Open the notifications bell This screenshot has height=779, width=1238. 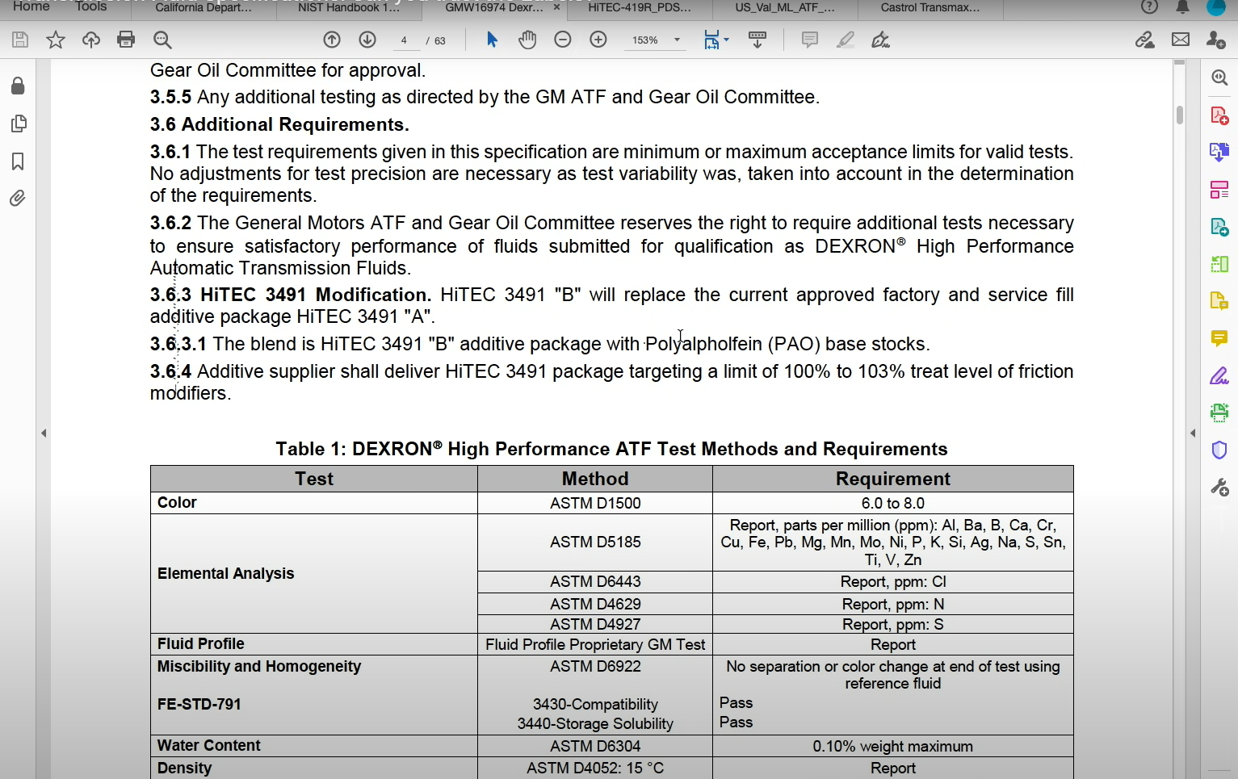click(x=1183, y=6)
